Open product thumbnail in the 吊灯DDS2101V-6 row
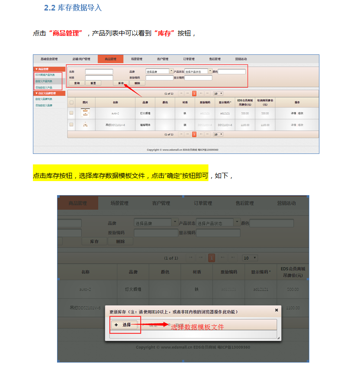 [85, 125]
